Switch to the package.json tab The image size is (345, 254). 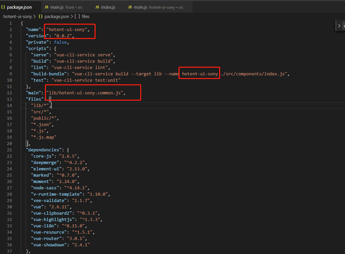19,7
